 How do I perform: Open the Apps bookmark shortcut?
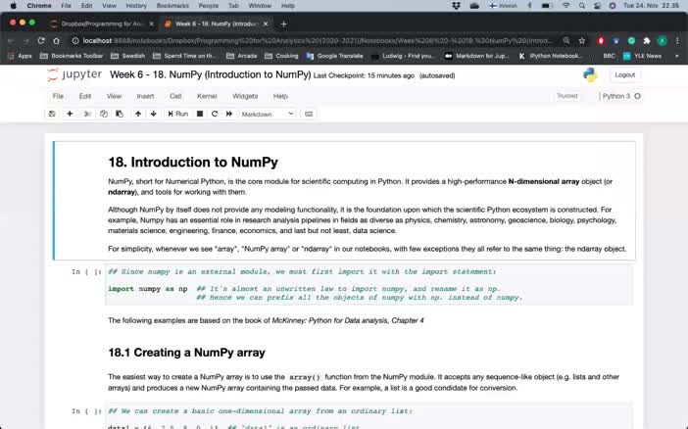tap(21, 56)
